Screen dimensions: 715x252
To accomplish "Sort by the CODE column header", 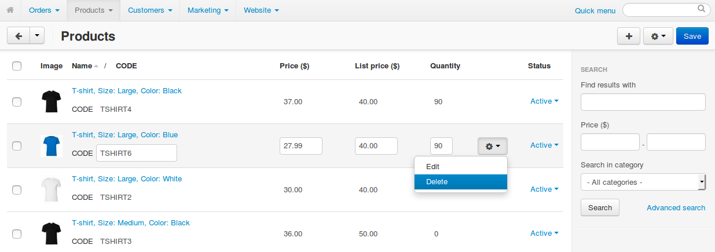I will [126, 66].
